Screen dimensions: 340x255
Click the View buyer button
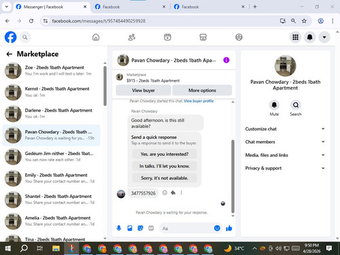click(x=143, y=90)
